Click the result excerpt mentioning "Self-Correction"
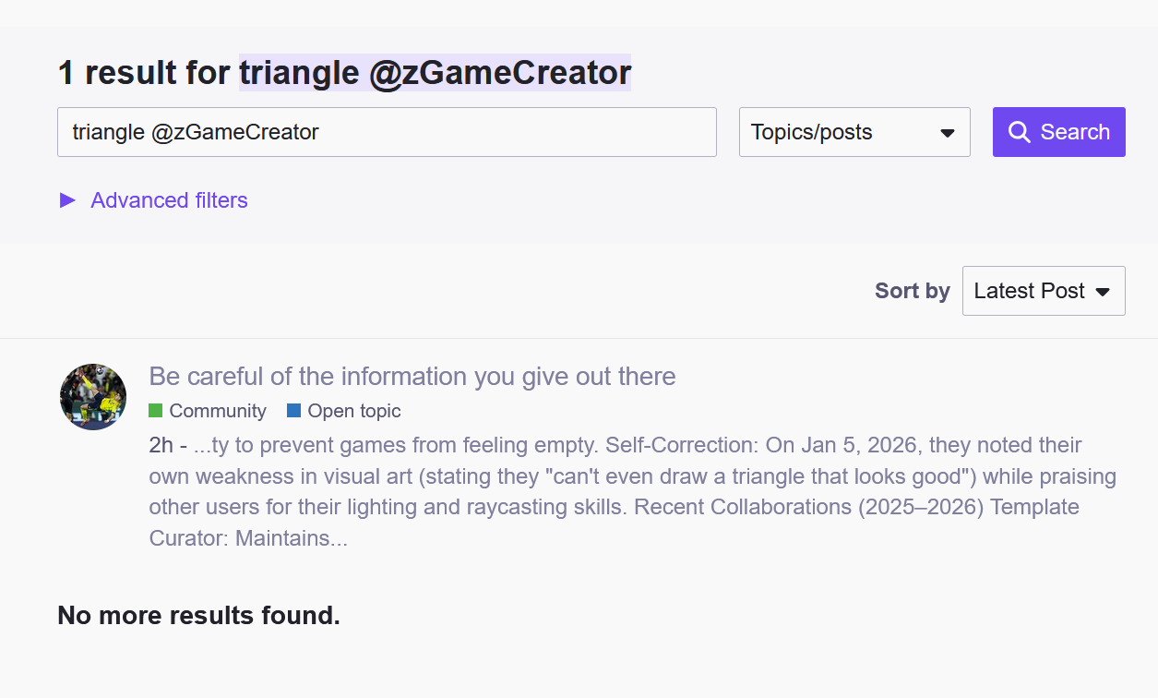The image size is (1158, 698). pos(632,492)
